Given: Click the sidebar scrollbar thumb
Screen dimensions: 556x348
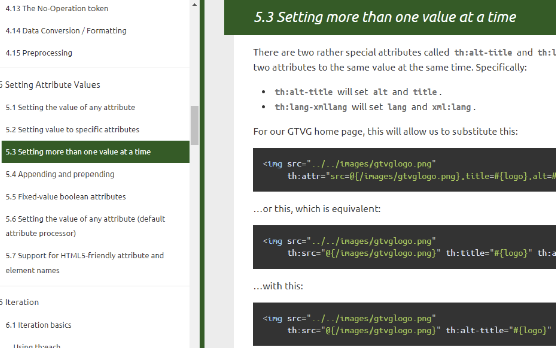Looking at the screenshot, I should [195, 125].
